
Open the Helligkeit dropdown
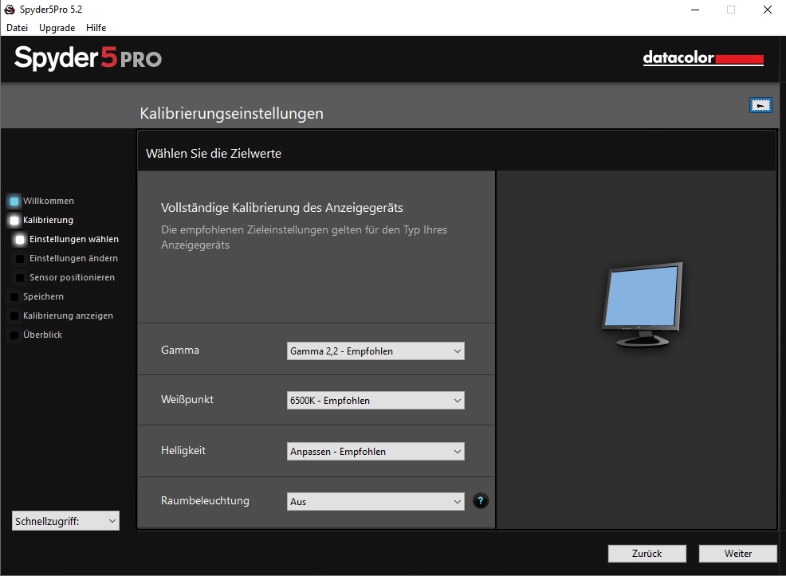pos(375,451)
